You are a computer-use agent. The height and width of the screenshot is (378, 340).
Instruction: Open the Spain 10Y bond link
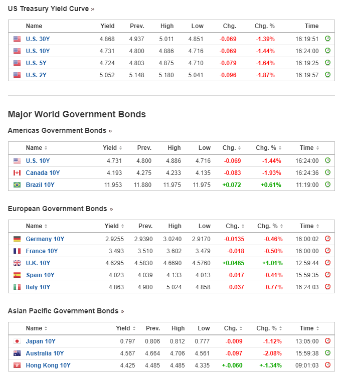point(40,275)
